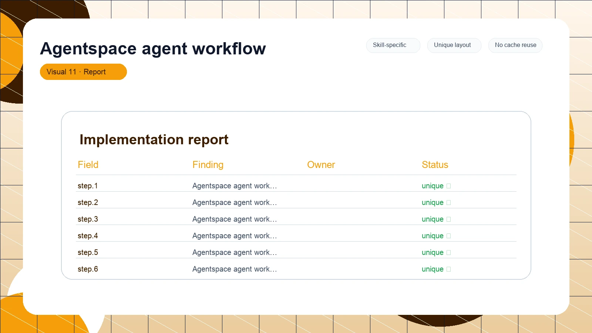
Task: Click the small box icon in step.4 row
Action: 449,236
